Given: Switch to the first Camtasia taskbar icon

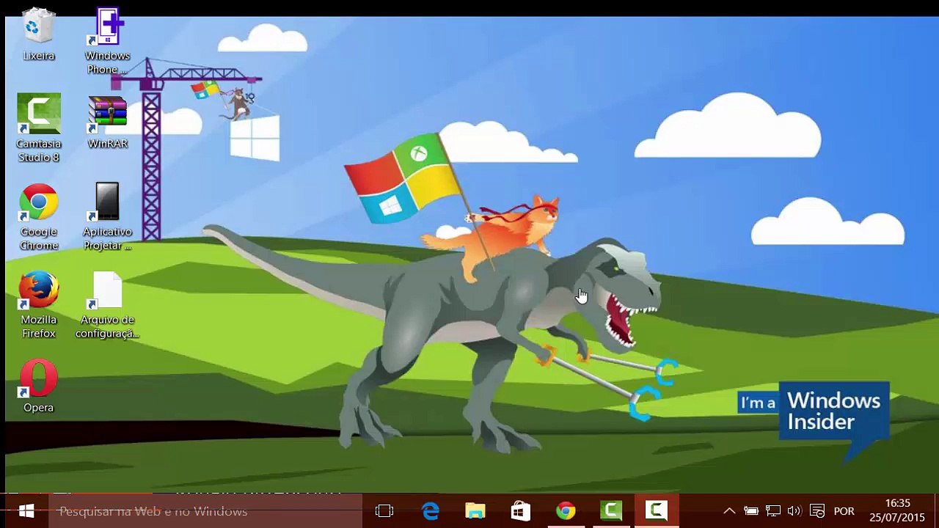Looking at the screenshot, I should click(x=611, y=511).
